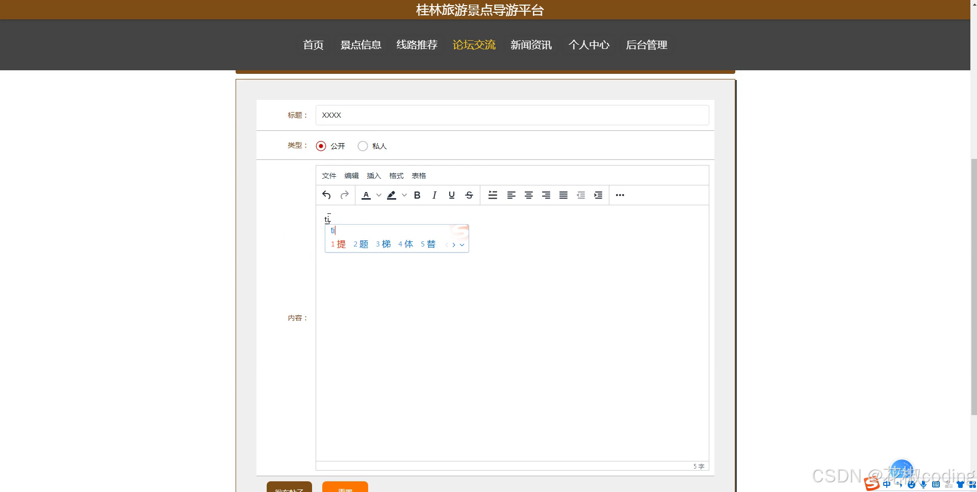Select the 私人 radio button
977x492 pixels.
pyautogui.click(x=363, y=146)
